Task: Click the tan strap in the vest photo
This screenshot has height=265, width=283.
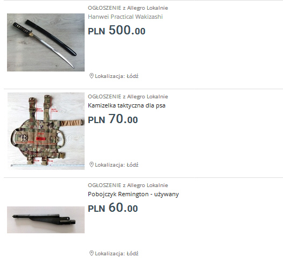Action: [71, 123]
